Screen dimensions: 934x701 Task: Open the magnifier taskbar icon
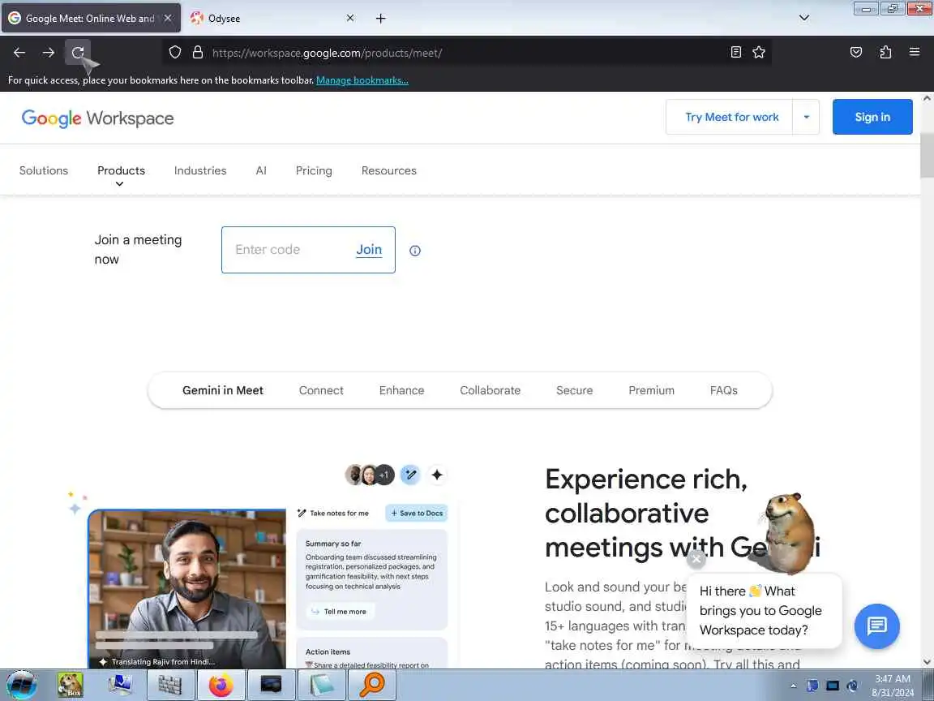pos(371,685)
